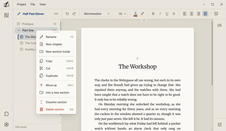
Task: Toggle bold formatting
Action: click(153, 14)
